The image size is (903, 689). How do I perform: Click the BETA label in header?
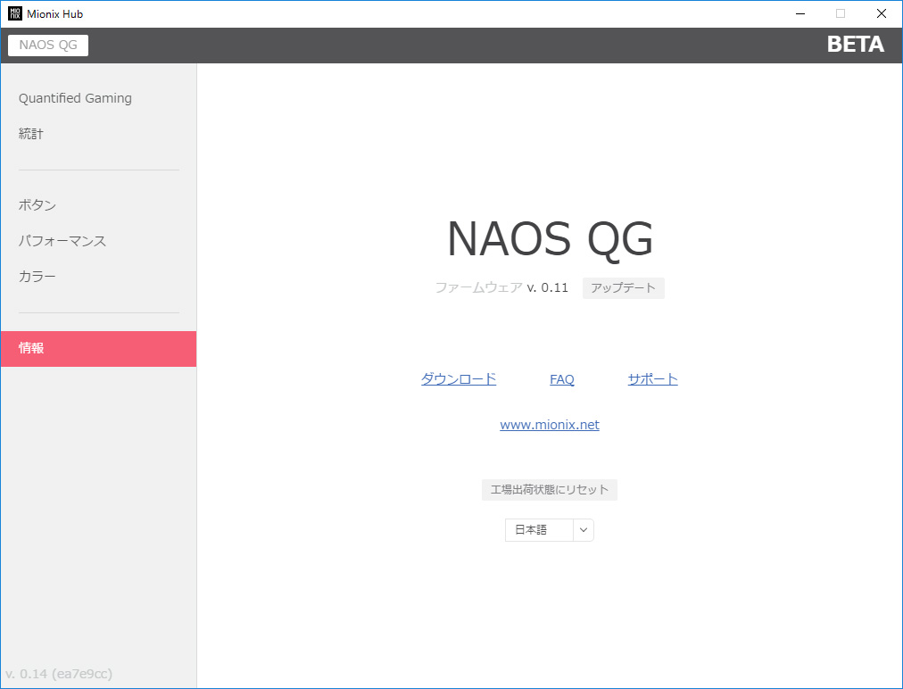coord(855,45)
